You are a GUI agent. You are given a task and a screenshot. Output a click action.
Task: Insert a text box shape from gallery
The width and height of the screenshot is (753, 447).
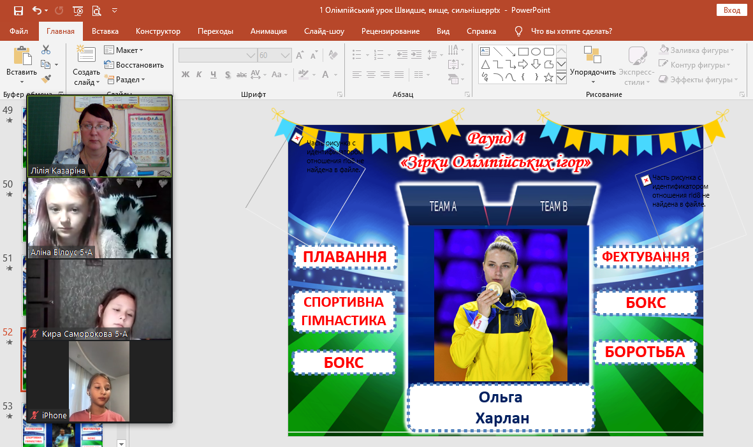[485, 52]
